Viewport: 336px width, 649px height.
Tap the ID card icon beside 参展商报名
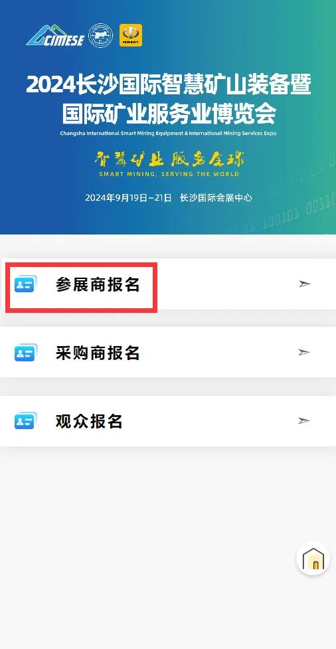[x=26, y=284]
